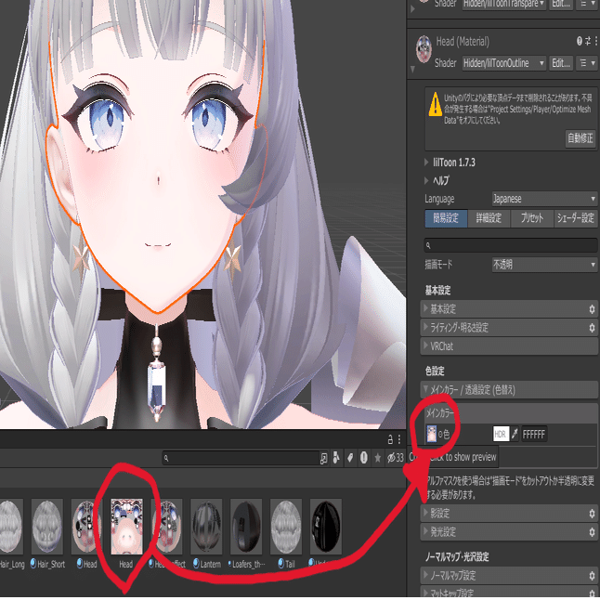Viewport: 600px width, 600px height.
Task: Expand the 基本設定 foldout
Action: tap(425, 308)
